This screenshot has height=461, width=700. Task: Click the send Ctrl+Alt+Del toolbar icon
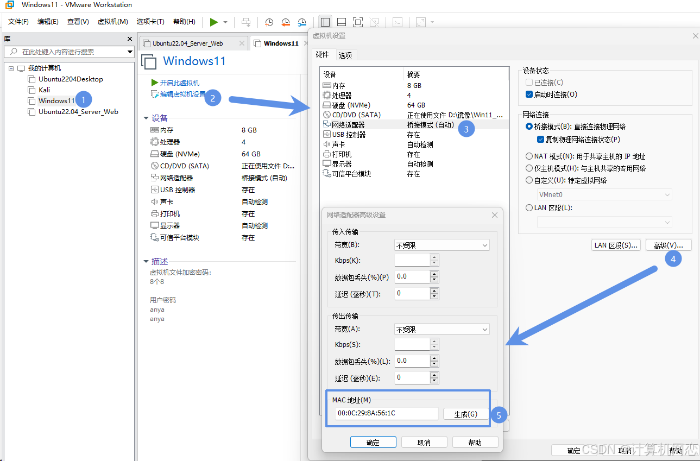246,22
